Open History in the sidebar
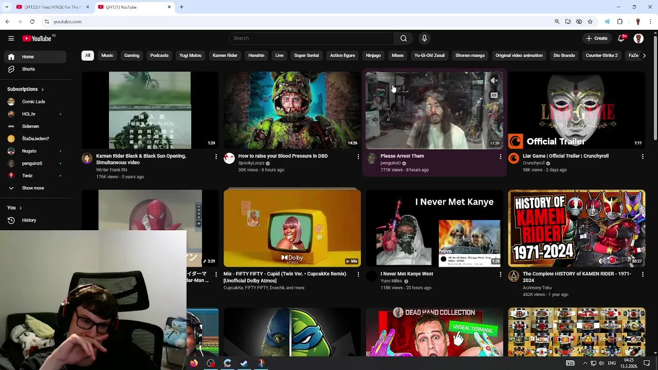This screenshot has height=370, width=658. click(35, 220)
